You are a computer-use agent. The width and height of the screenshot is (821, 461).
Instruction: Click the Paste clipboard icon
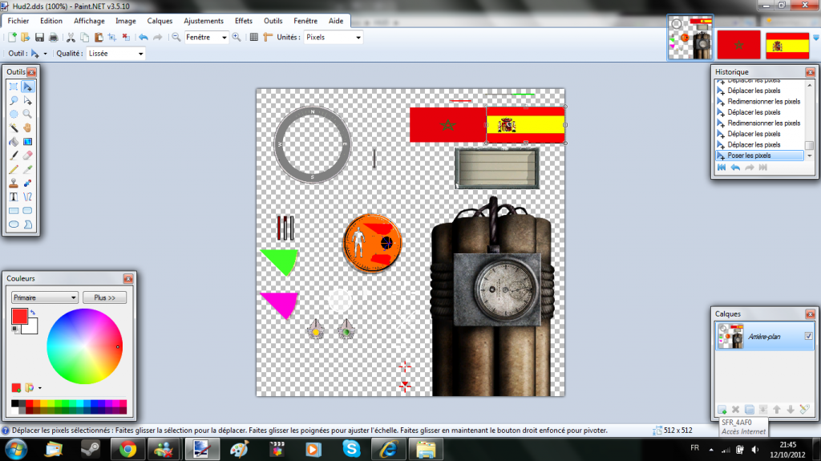[x=99, y=37]
